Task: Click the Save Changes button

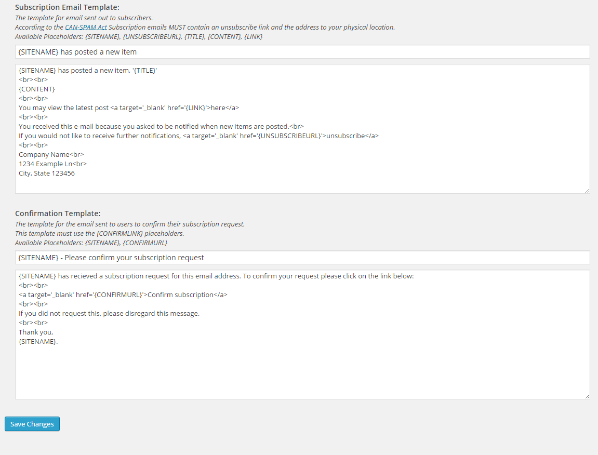Action: [x=32, y=424]
